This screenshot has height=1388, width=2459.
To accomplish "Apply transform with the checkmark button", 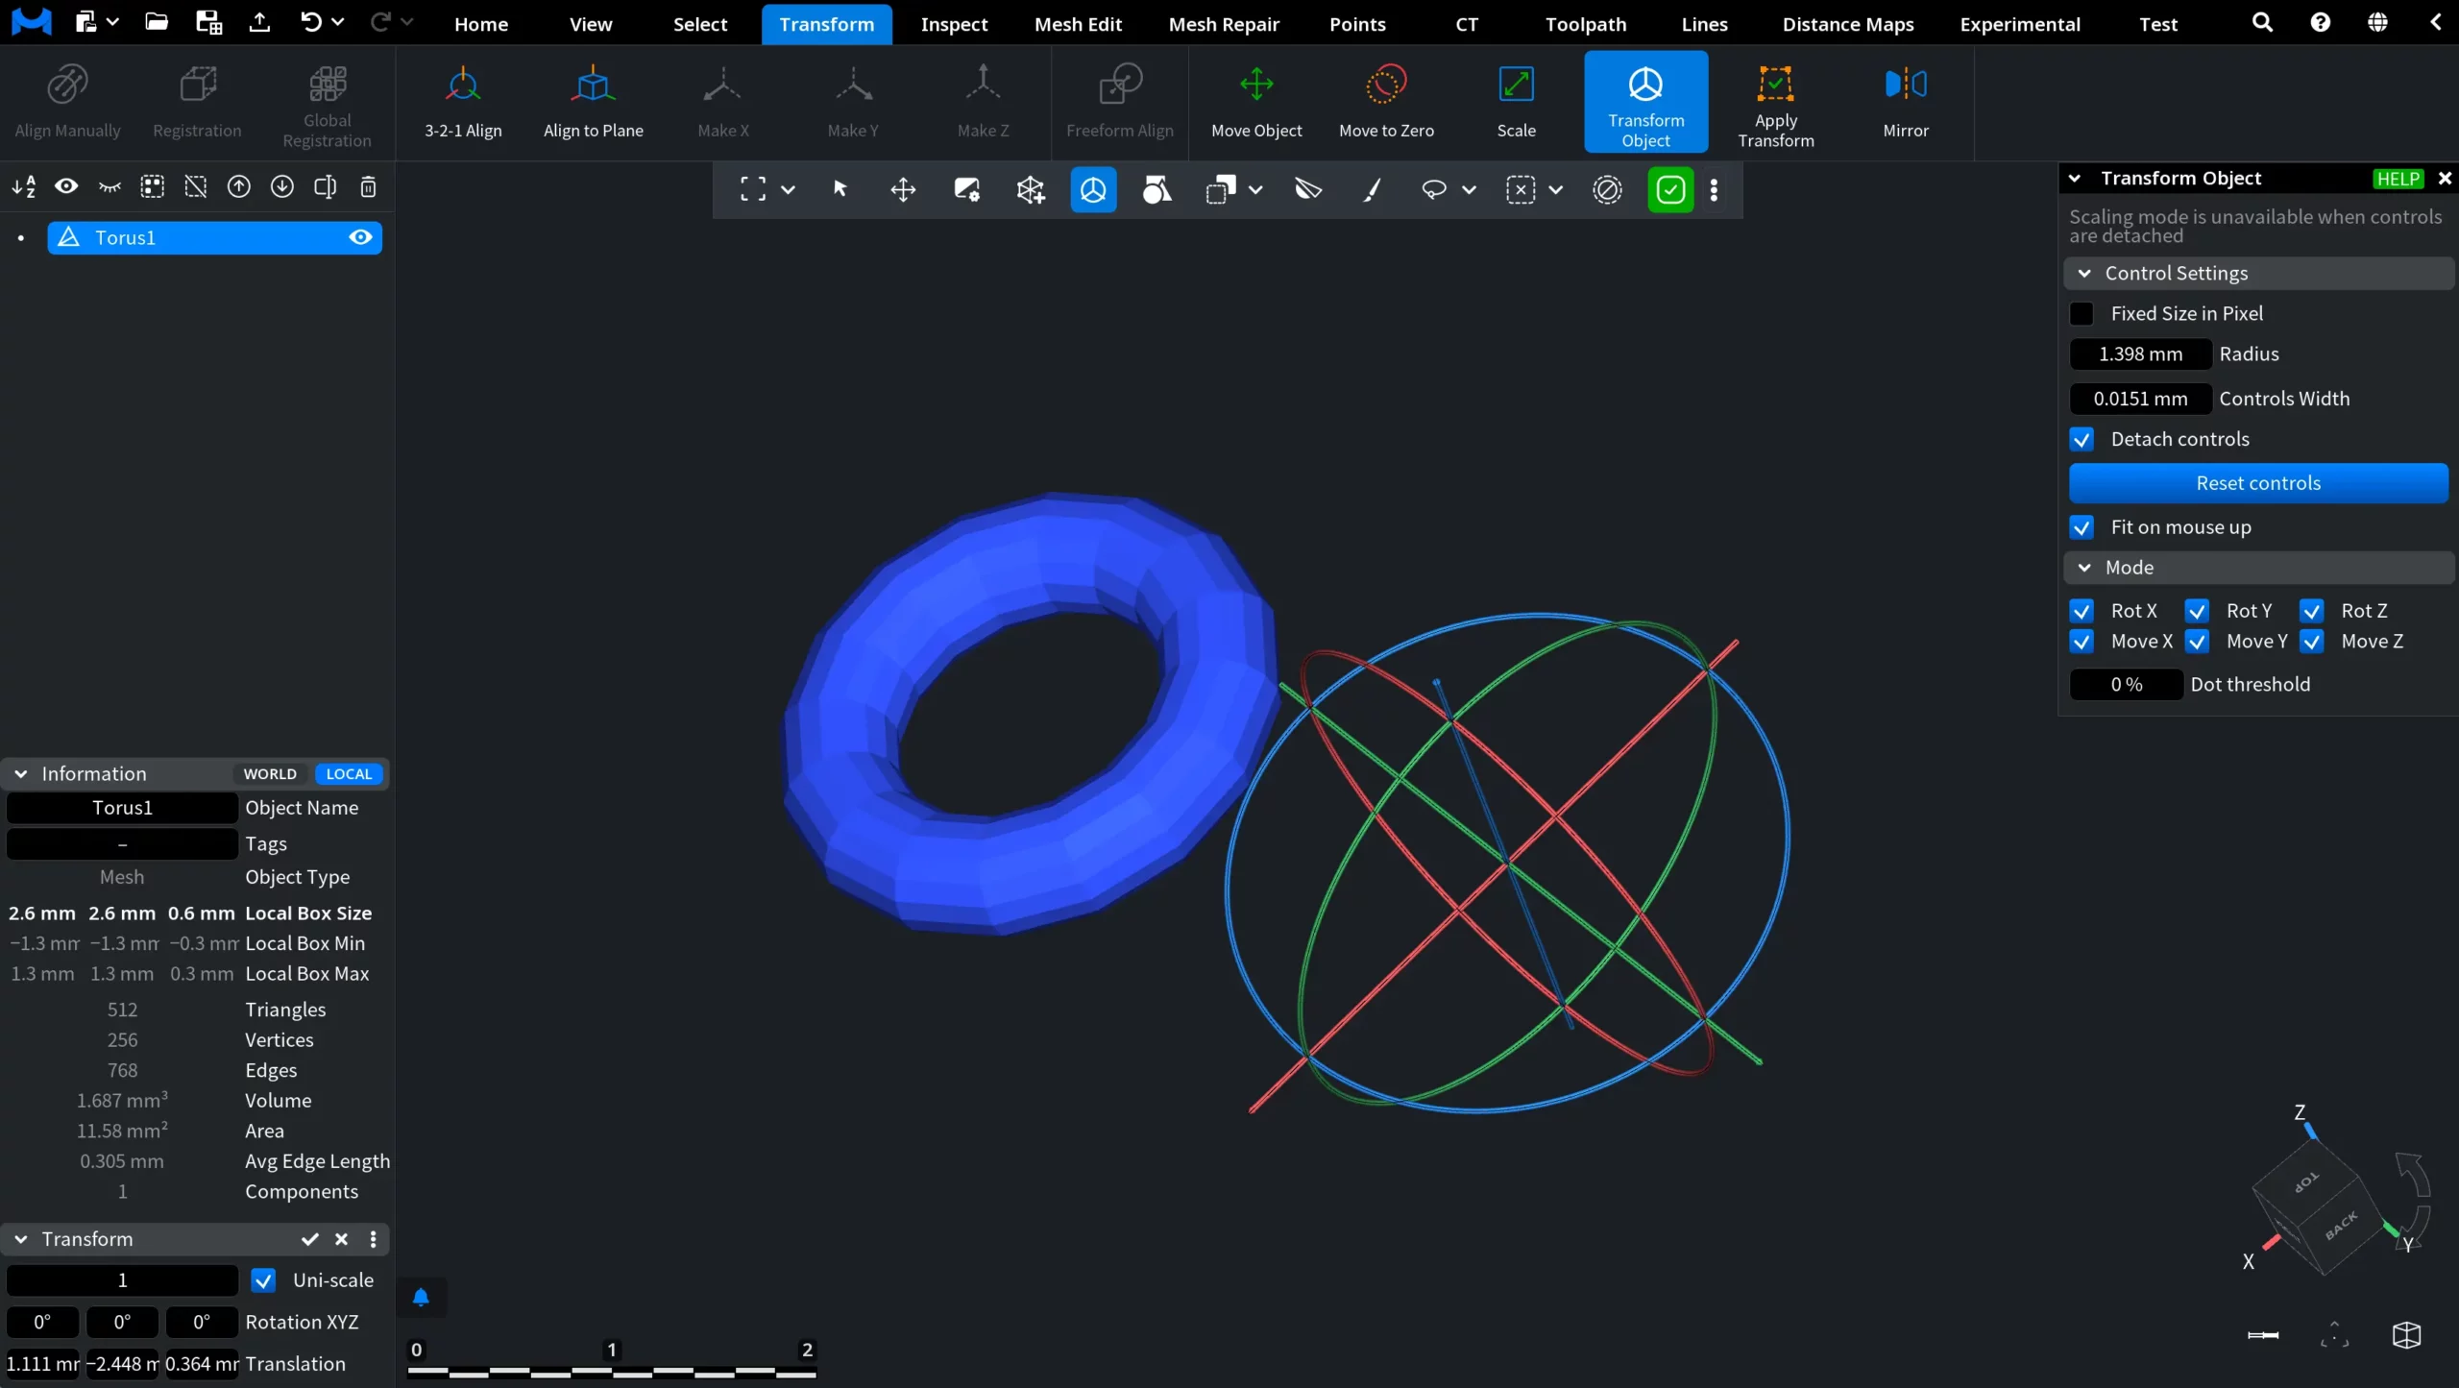I will click(x=309, y=1240).
